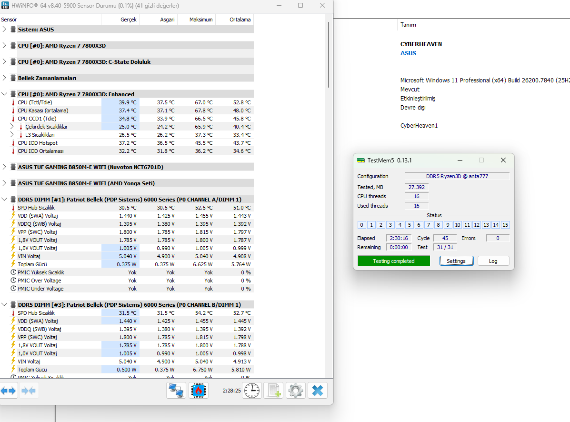Click the lightning icon beside VDD (SWA) Voltaj of DIMM #1
Viewport: 570px width, 422px height.
pyautogui.click(x=13, y=216)
